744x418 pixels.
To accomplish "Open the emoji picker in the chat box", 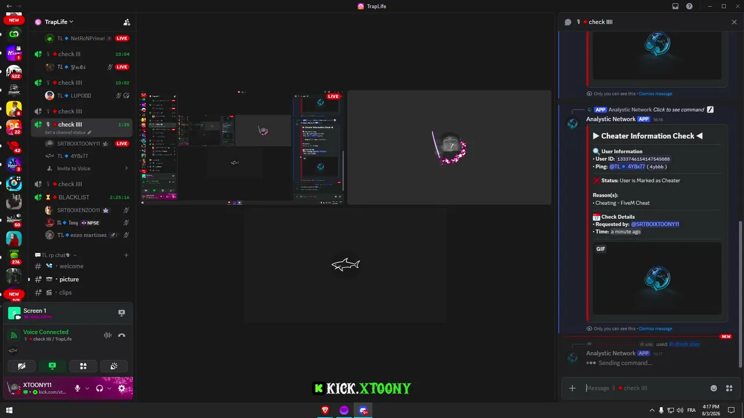I will 714,388.
